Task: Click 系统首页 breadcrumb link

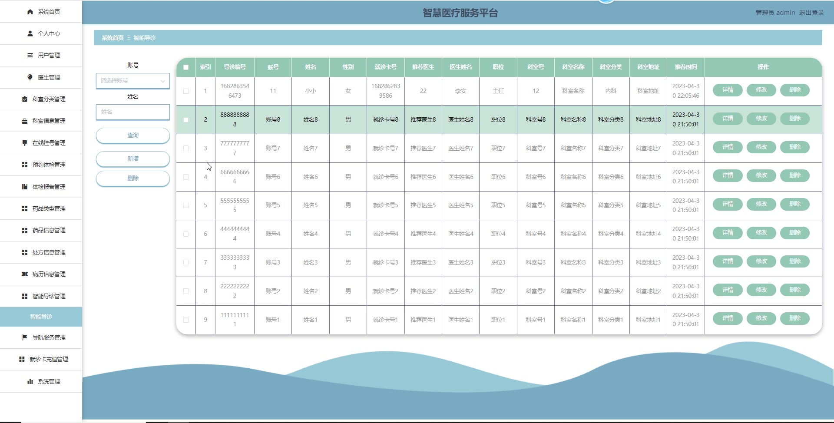Action: click(113, 38)
